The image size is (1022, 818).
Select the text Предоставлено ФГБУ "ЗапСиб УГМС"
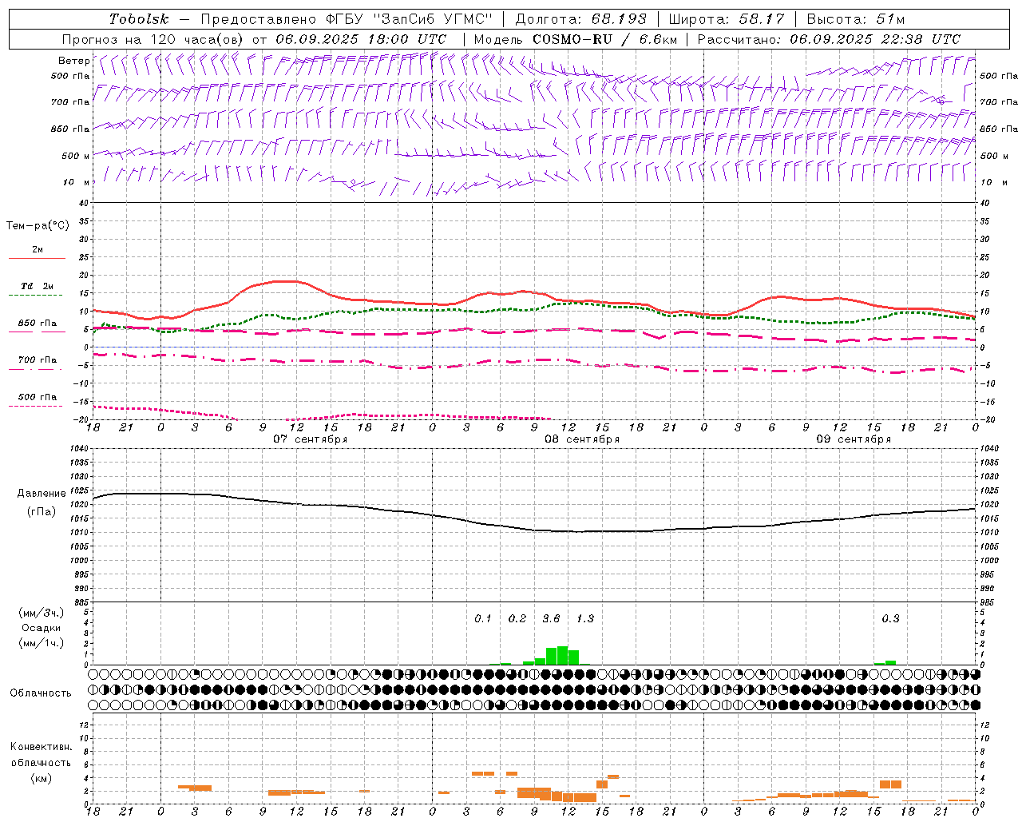pos(347,19)
